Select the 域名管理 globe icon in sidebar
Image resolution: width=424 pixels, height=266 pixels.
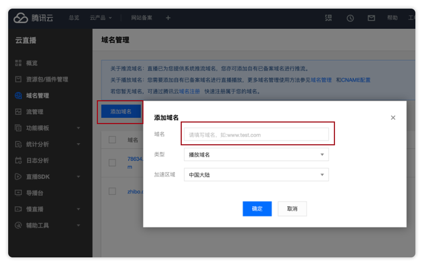pos(18,96)
